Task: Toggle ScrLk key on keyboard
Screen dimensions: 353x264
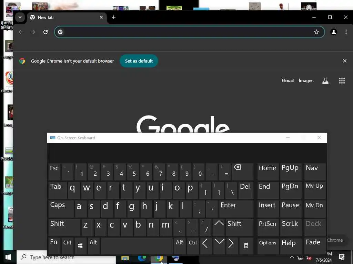Action: [290, 227]
